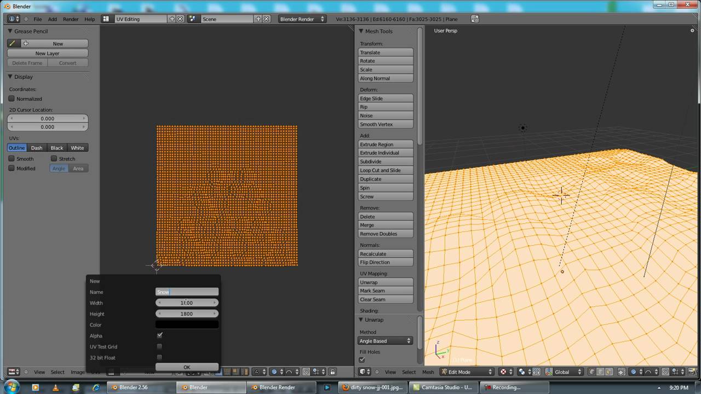
Task: Launch VLC from the taskbar
Action: pos(55,387)
